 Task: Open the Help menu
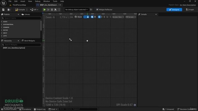point(62,1)
